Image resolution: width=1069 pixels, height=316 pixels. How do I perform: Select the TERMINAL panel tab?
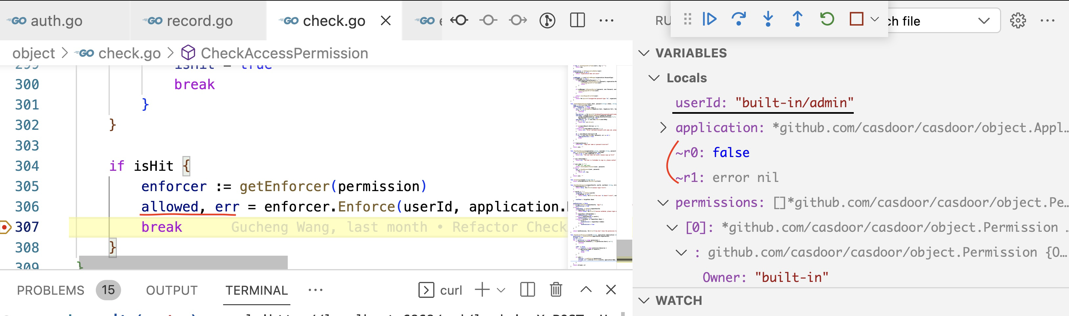[257, 290]
